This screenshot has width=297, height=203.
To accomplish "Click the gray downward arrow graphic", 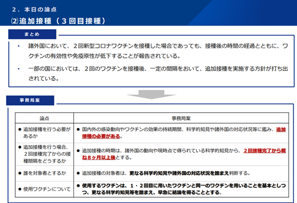I will [x=151, y=94].
